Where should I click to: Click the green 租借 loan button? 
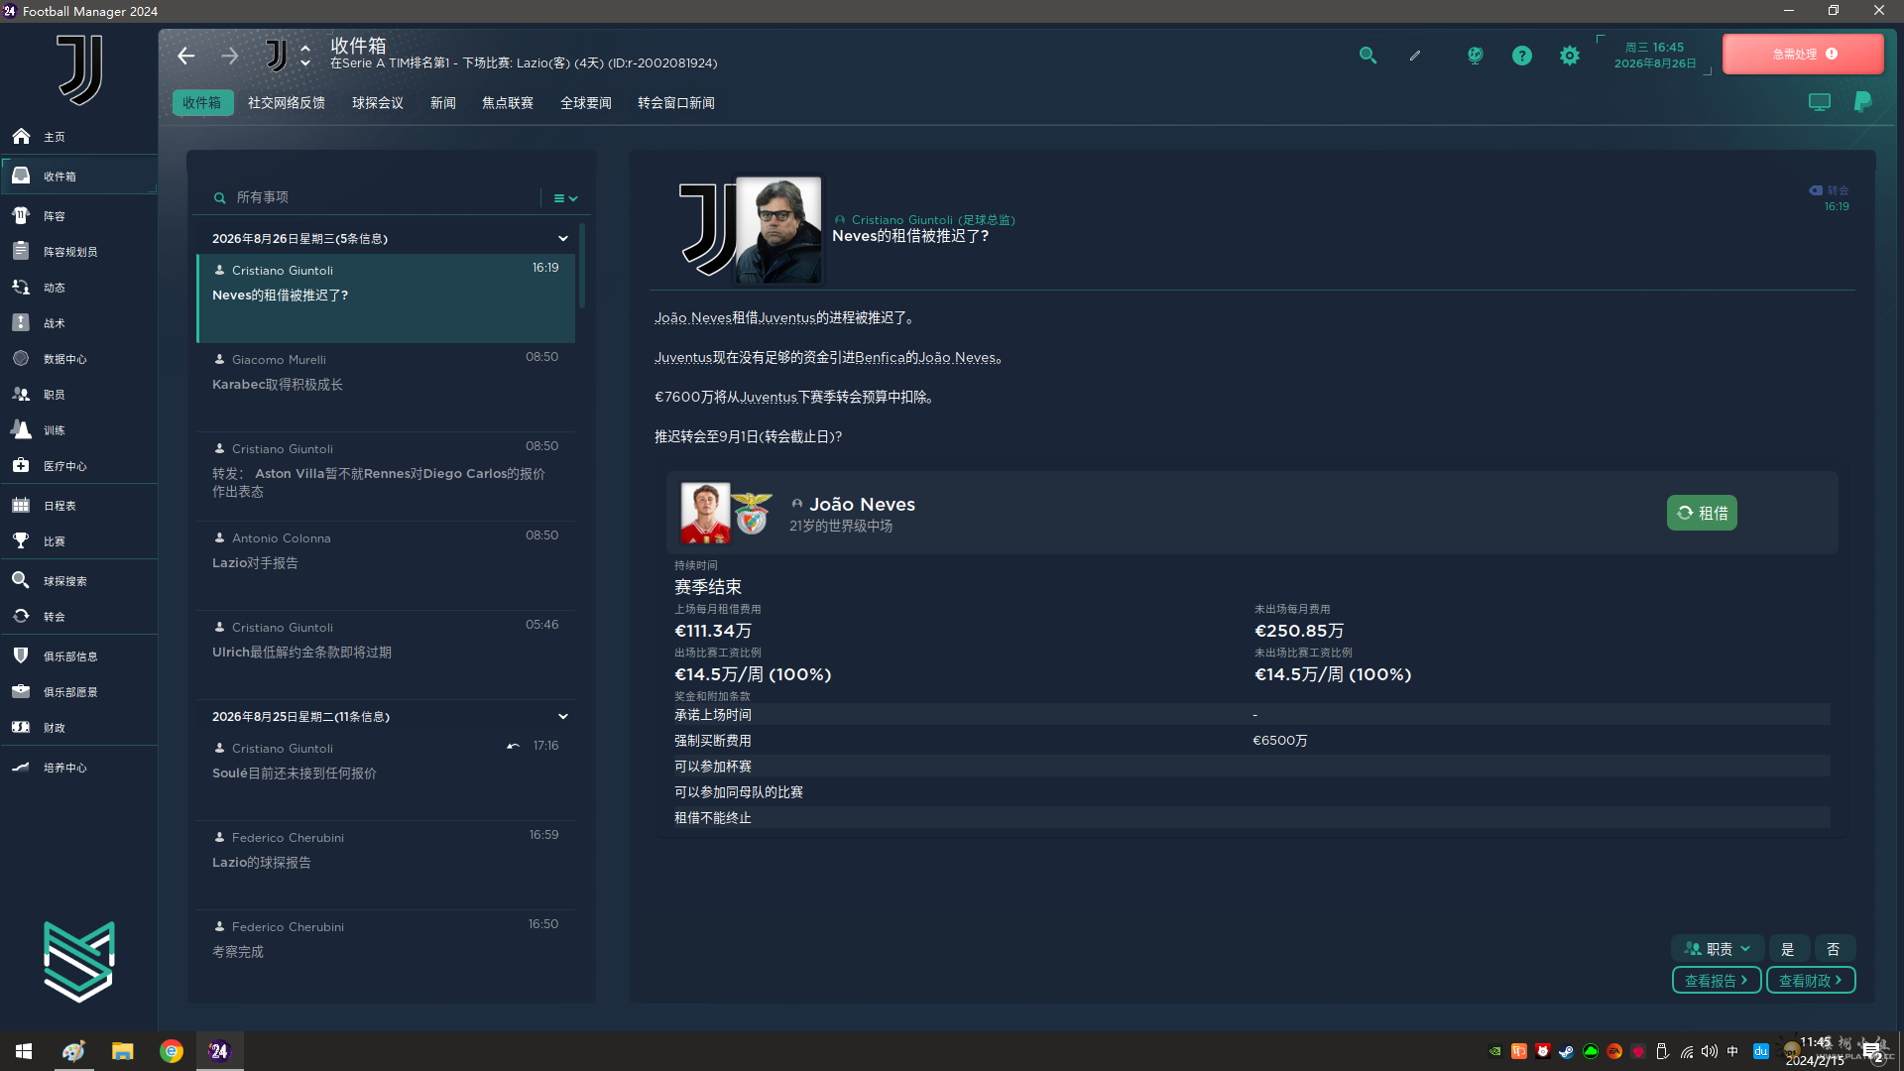coord(1702,513)
